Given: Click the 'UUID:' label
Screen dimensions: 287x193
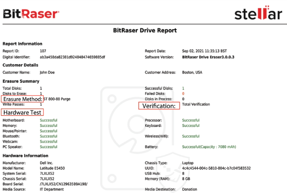Looking at the screenshot, I should 149,168.
